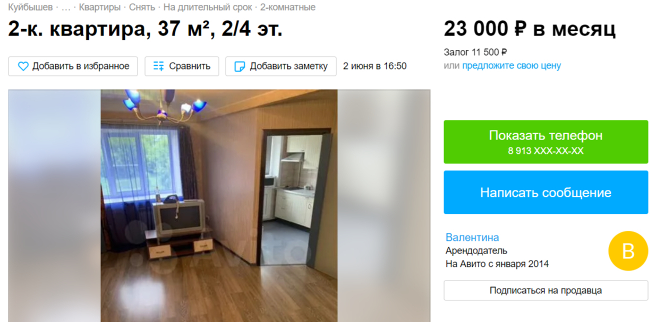Open seller's yellow B avatar

[628, 251]
